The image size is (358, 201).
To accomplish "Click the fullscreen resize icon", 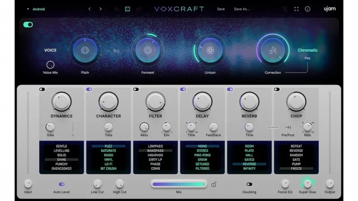I will pyautogui.click(x=296, y=9).
